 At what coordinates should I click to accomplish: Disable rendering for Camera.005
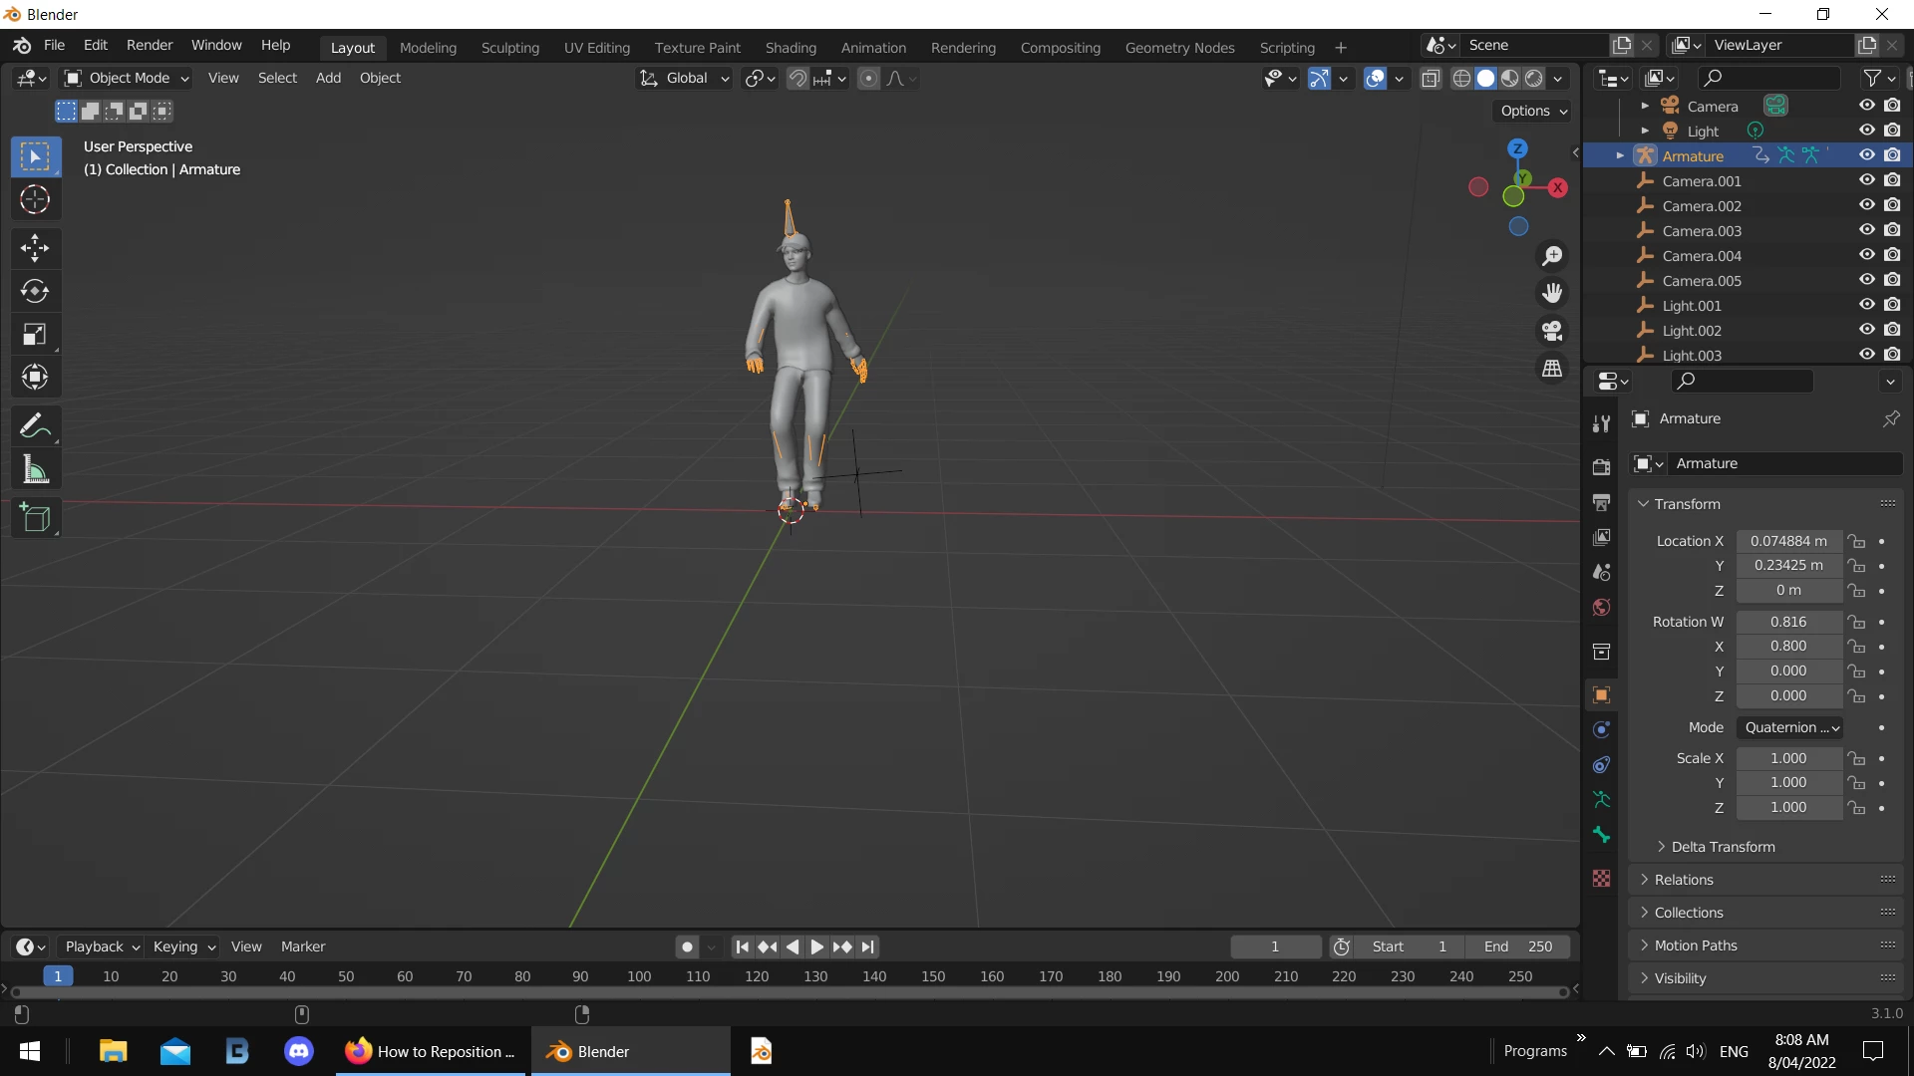pyautogui.click(x=1893, y=280)
